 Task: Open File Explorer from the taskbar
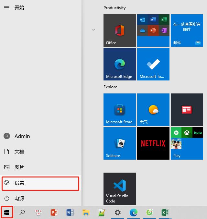coord(86,213)
